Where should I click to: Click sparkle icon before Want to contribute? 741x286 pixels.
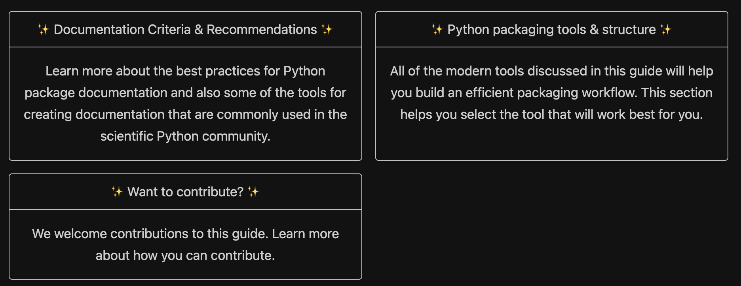[117, 192]
